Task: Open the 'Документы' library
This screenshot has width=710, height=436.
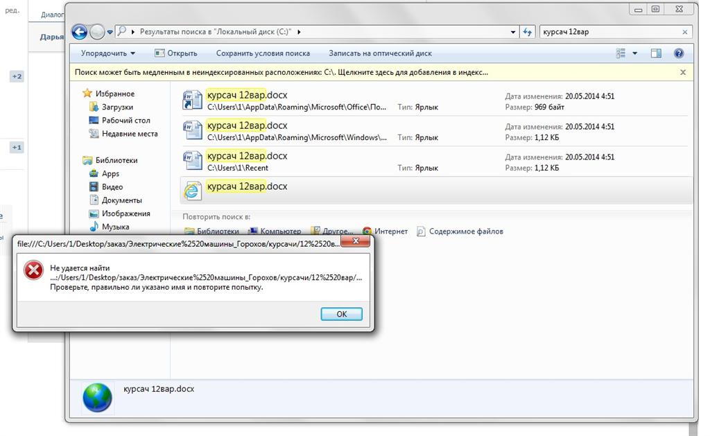Action: point(122,200)
